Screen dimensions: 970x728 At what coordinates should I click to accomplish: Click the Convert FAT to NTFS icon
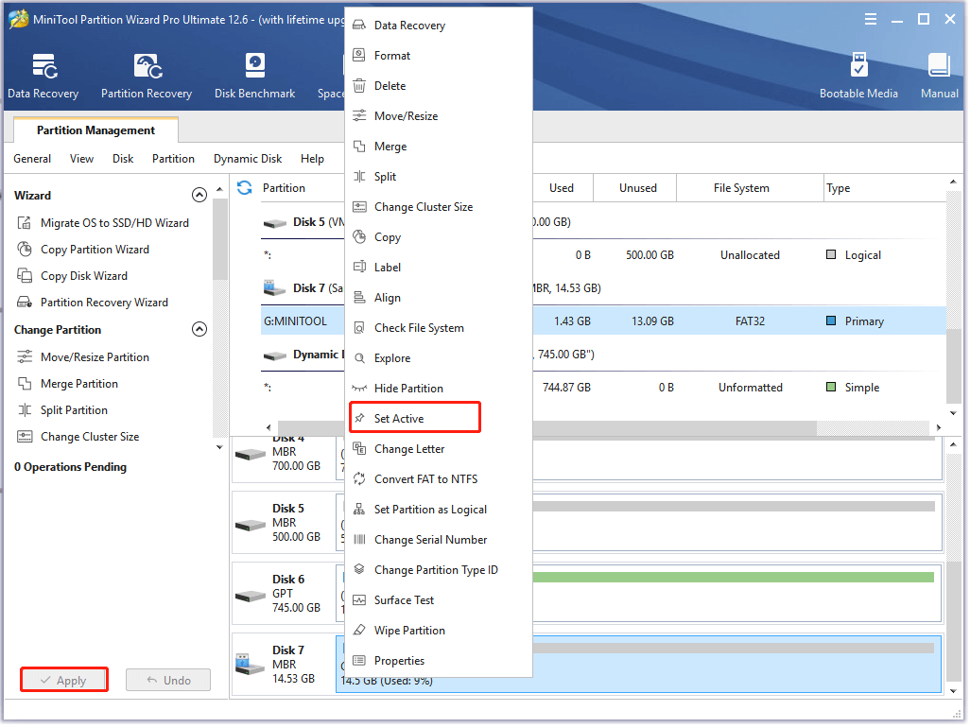point(359,478)
